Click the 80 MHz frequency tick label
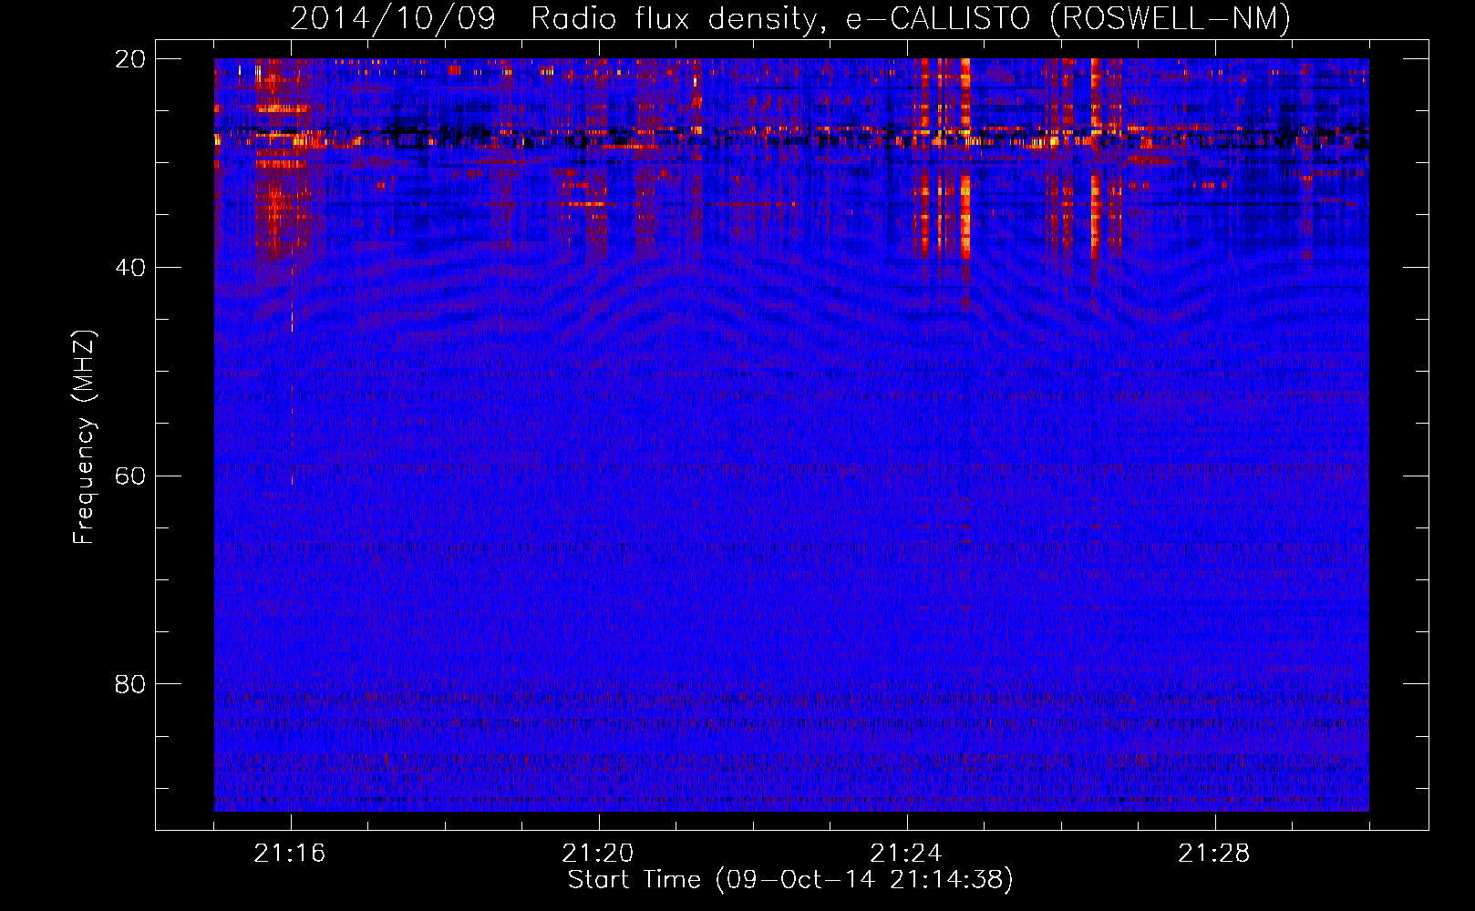The width and height of the screenshot is (1475, 911). point(130,684)
